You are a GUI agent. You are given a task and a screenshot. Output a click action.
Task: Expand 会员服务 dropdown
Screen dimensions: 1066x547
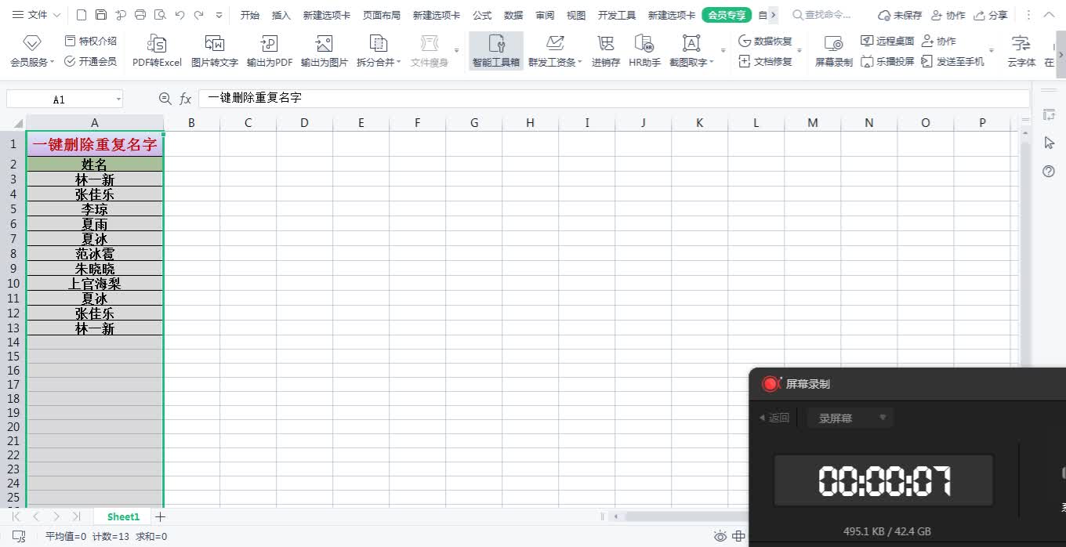tap(53, 62)
